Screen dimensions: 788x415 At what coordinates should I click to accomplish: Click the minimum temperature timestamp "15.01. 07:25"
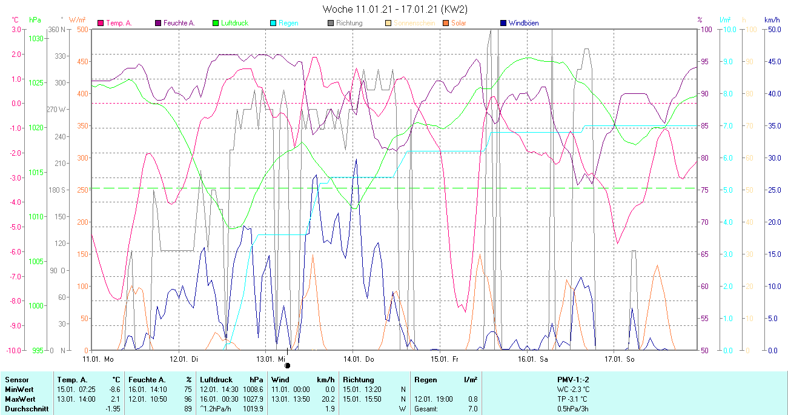point(76,389)
